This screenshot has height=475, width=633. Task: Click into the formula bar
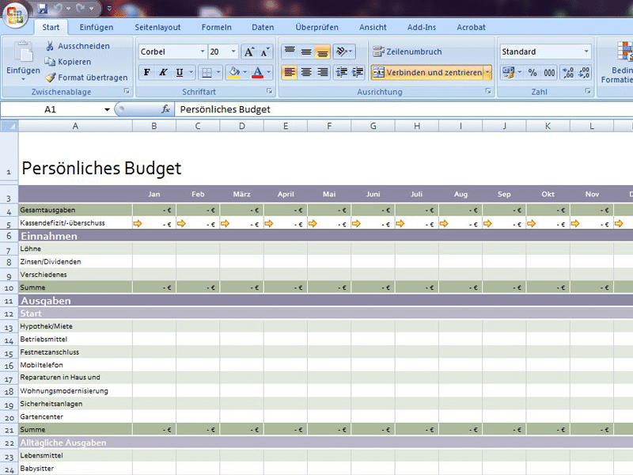[x=404, y=109]
